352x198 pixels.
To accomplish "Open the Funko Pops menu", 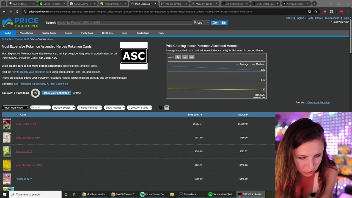I will pyautogui.click(x=87, y=33).
